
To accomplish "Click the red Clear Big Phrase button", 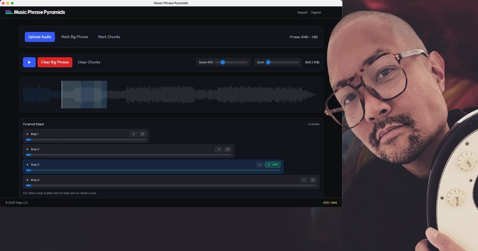I will [55, 62].
